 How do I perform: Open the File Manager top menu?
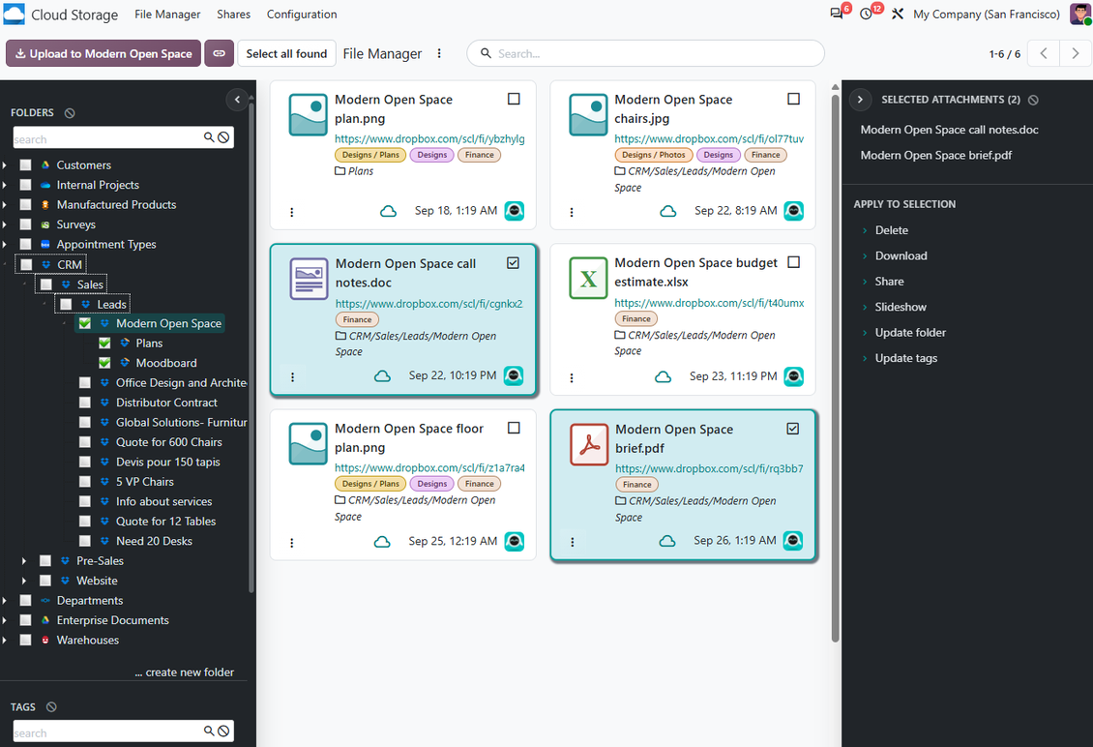pos(167,14)
